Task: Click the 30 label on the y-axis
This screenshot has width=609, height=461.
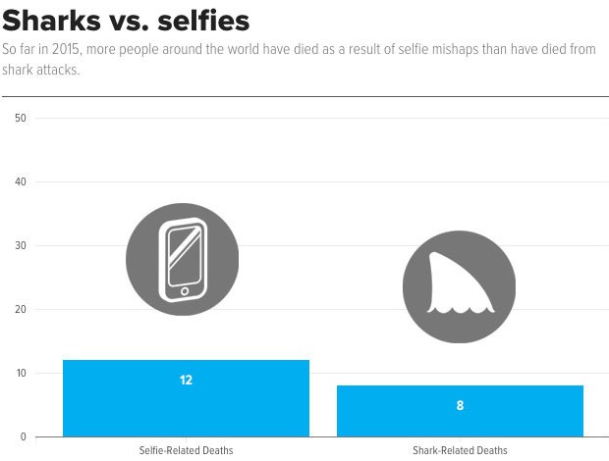Action: 21,245
